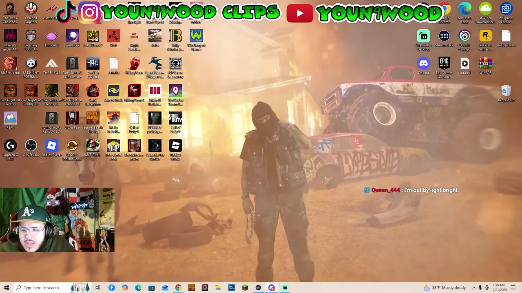Select the Streamlabs Desktop shortcut
Image resolution: width=522 pixels, height=293 pixels.
click(x=423, y=40)
